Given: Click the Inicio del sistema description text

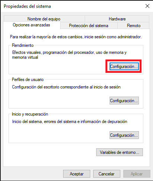Looking at the screenshot, I should 69,122.
